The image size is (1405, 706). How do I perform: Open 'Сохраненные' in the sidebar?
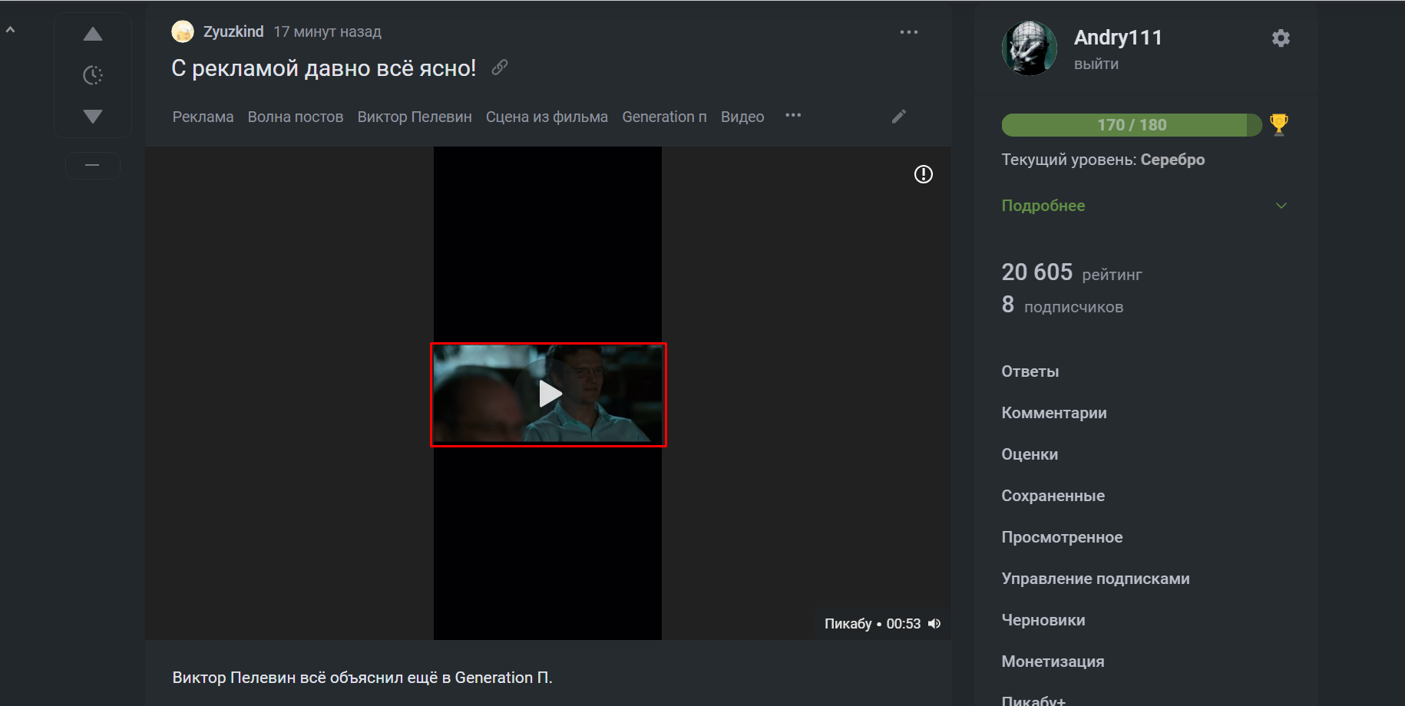[x=1053, y=496]
